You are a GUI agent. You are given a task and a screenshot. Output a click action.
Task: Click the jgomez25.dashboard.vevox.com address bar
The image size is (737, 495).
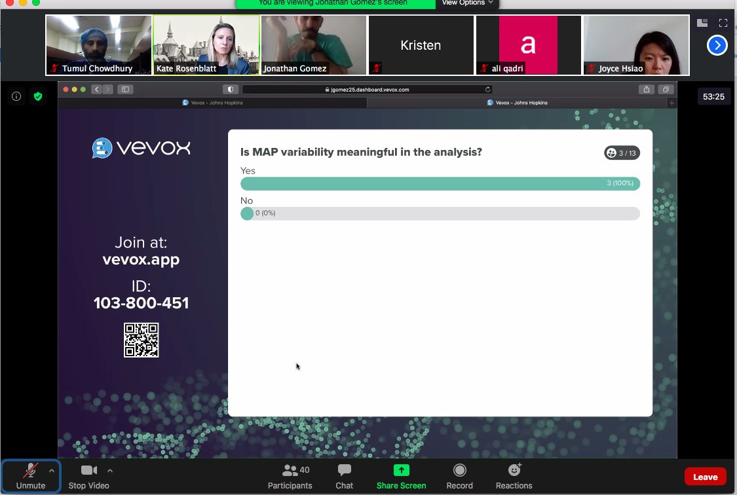tap(367, 89)
